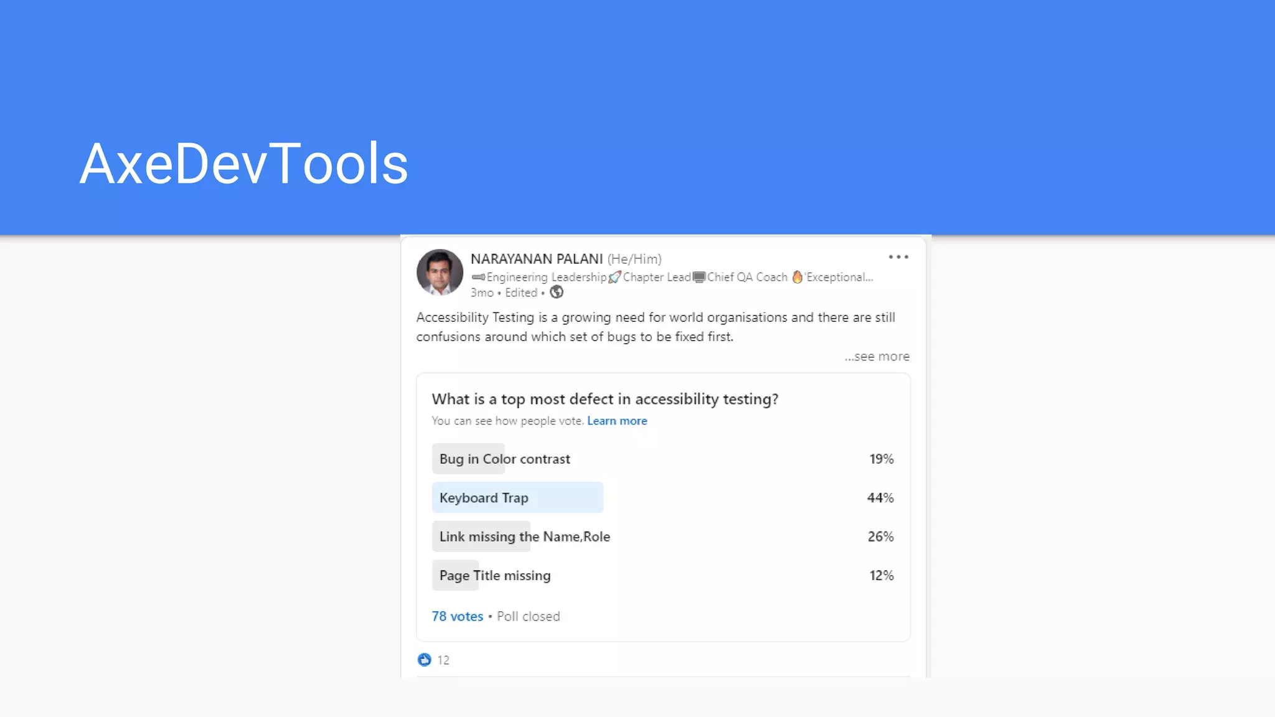Open the three-dot post options menu
The height and width of the screenshot is (717, 1275).
click(x=898, y=257)
